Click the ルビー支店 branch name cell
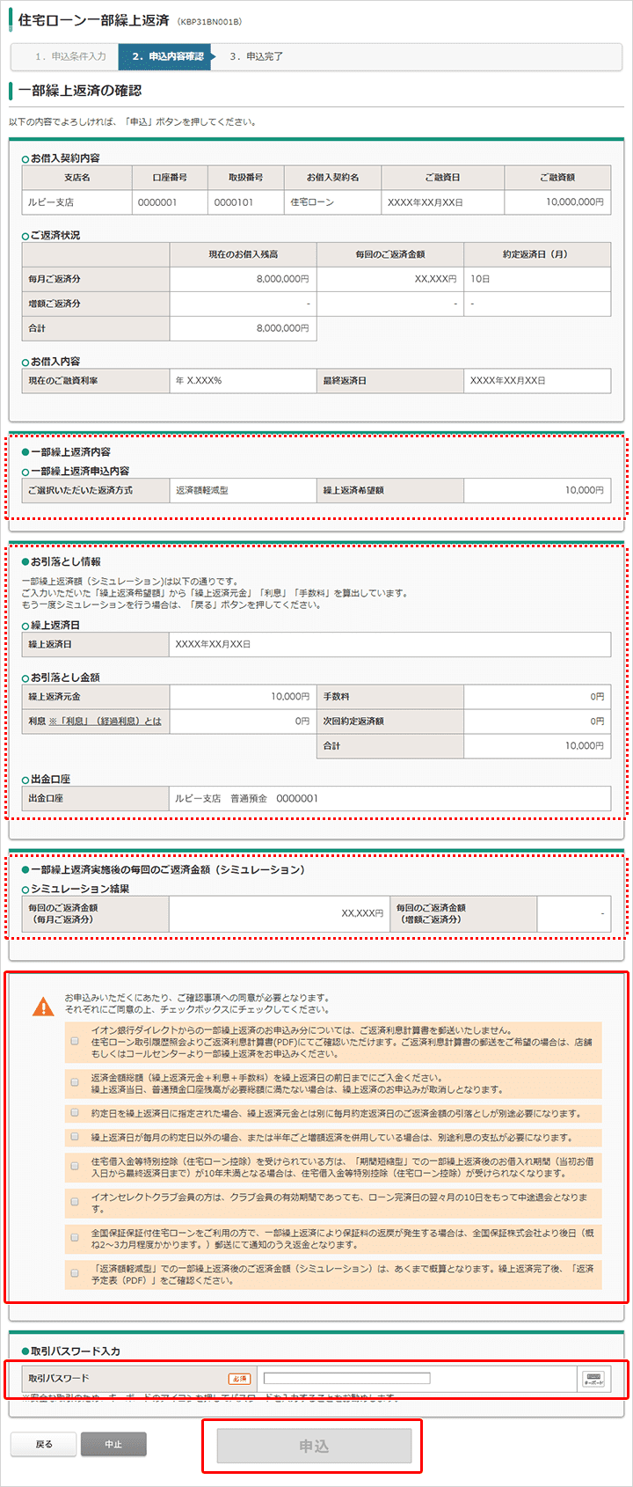The image size is (633, 1487). [x=76, y=202]
